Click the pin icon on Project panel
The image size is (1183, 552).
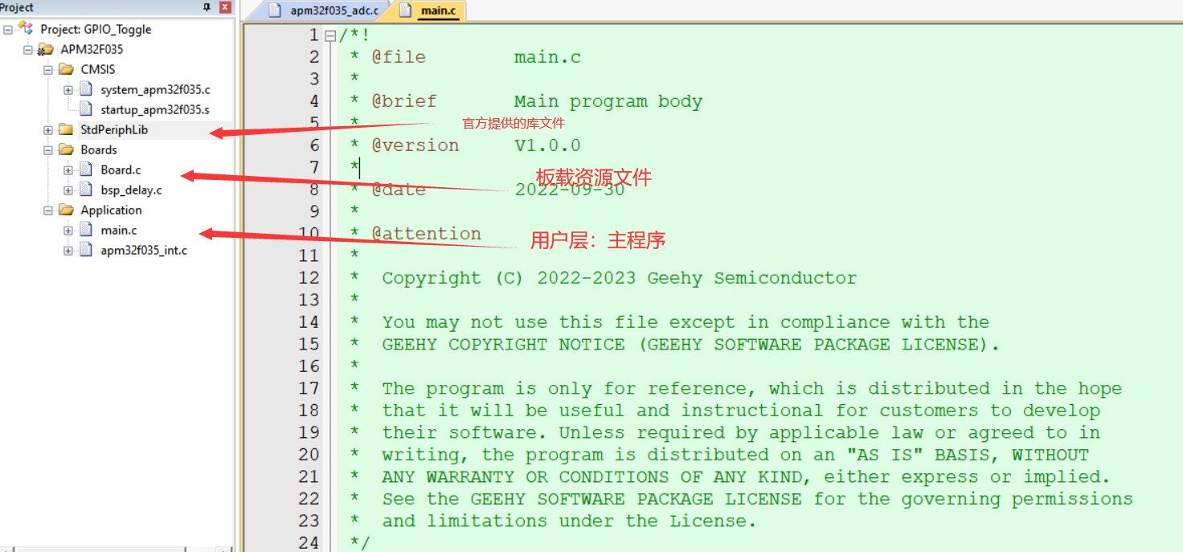[207, 7]
